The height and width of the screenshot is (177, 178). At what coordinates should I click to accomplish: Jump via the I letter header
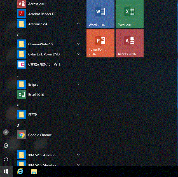(x=17, y=146)
